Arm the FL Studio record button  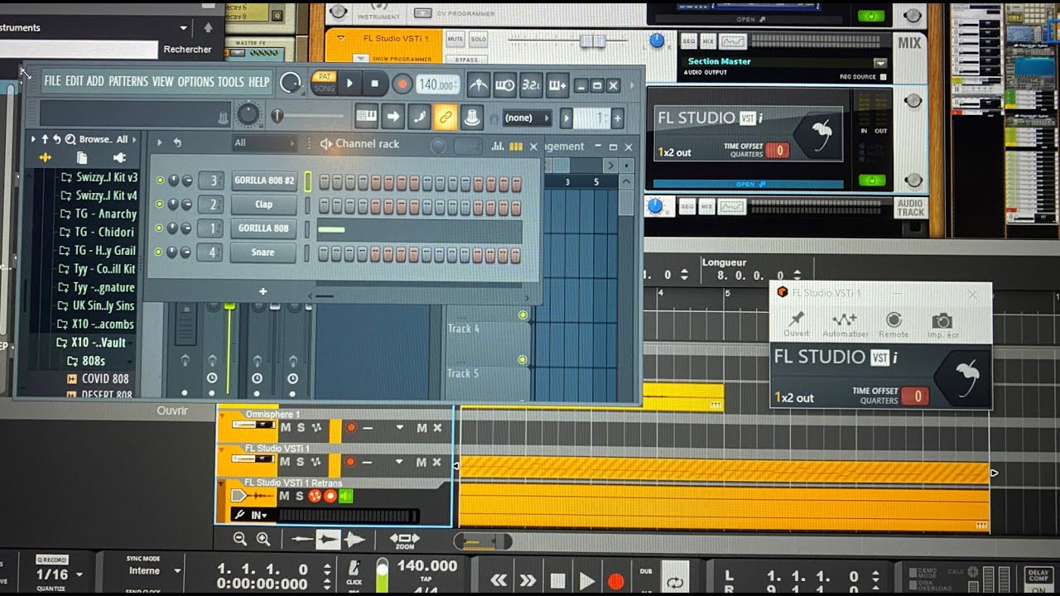(x=402, y=84)
